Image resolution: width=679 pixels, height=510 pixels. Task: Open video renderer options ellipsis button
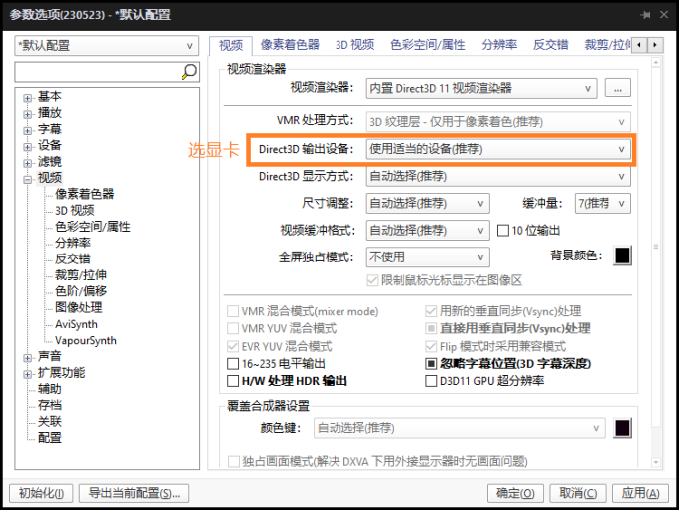[618, 88]
